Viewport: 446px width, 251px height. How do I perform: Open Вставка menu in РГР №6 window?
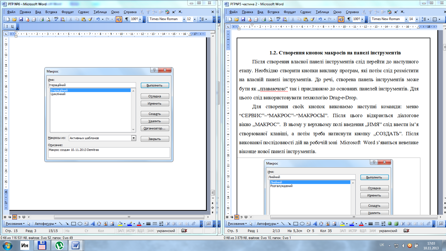click(x=51, y=12)
